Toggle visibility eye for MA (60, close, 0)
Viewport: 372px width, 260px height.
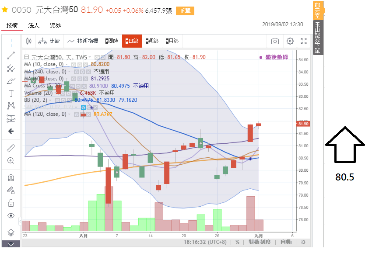pyautogui.click(x=74, y=79)
